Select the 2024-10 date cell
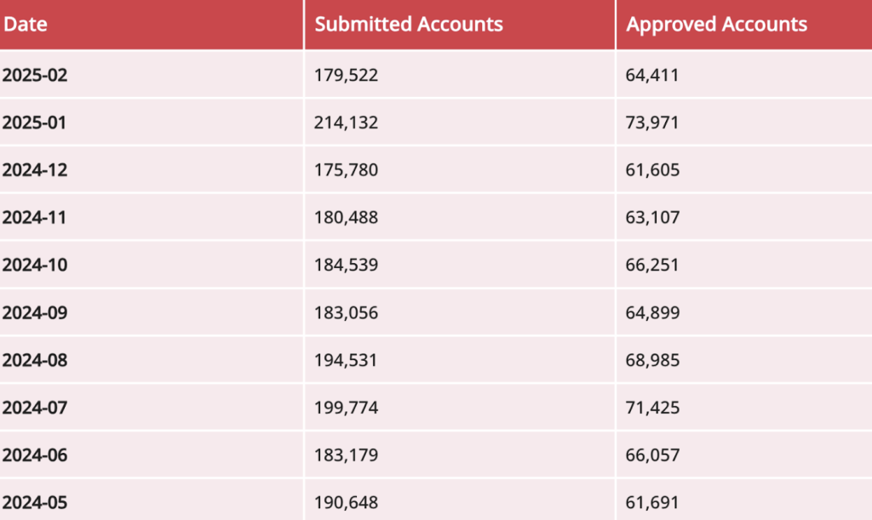The height and width of the screenshot is (520, 872). pos(35,266)
